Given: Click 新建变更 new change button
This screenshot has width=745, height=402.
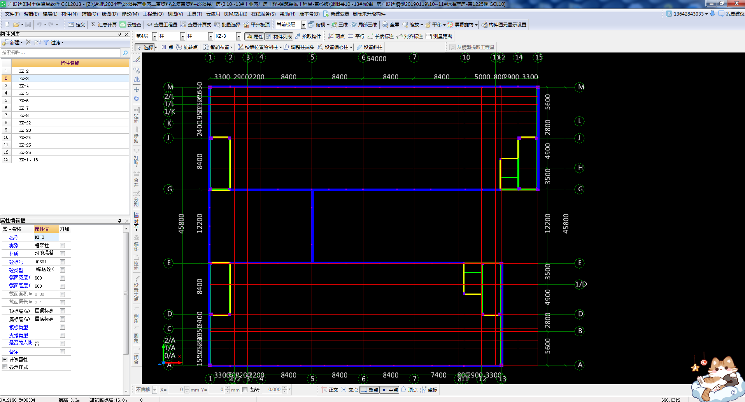Looking at the screenshot, I should [x=337, y=14].
